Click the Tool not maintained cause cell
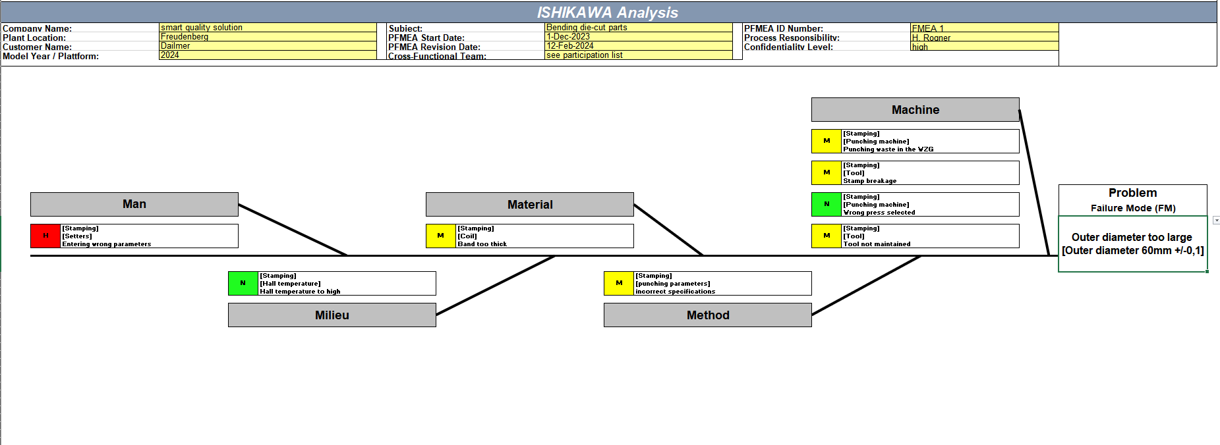This screenshot has width=1220, height=445. click(x=931, y=236)
